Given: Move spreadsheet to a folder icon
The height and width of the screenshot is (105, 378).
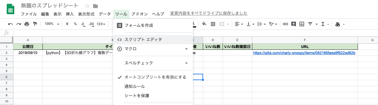Looking at the screenshot, I should point(95,6).
